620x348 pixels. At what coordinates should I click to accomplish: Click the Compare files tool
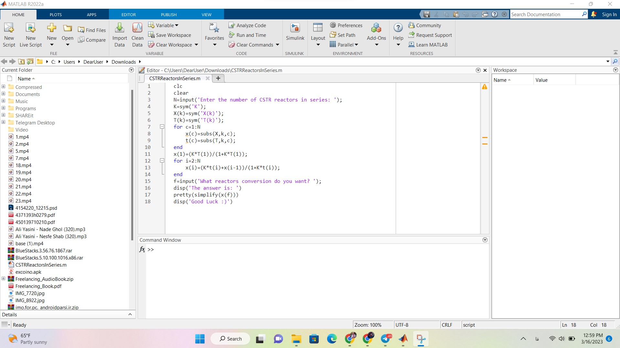click(x=92, y=40)
